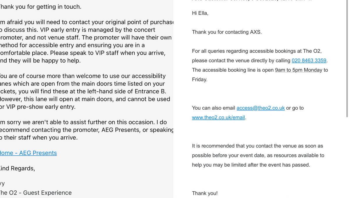Screen dimensions: 349x198
Task: Follow the www.theo2.co.uk/email link
Action: coord(218,117)
